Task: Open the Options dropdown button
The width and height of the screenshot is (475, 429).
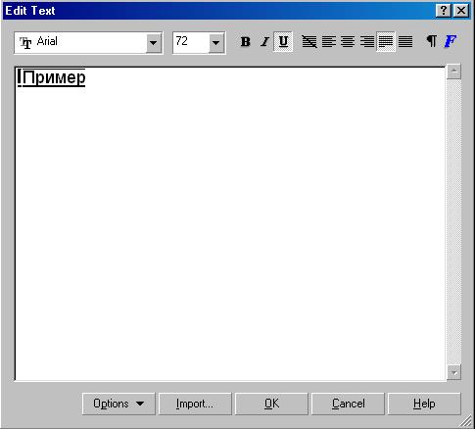Action: (x=119, y=404)
